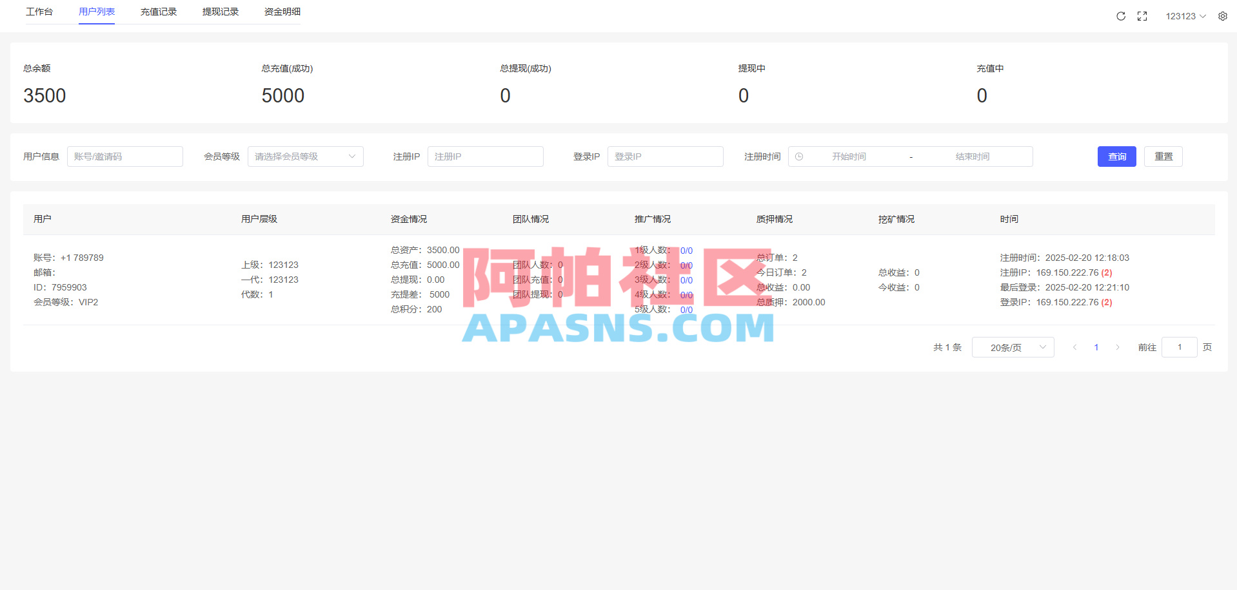Viewport: 1237px width, 590px height.
Task: Expand the 123123 account menu
Action: [x=1185, y=16]
